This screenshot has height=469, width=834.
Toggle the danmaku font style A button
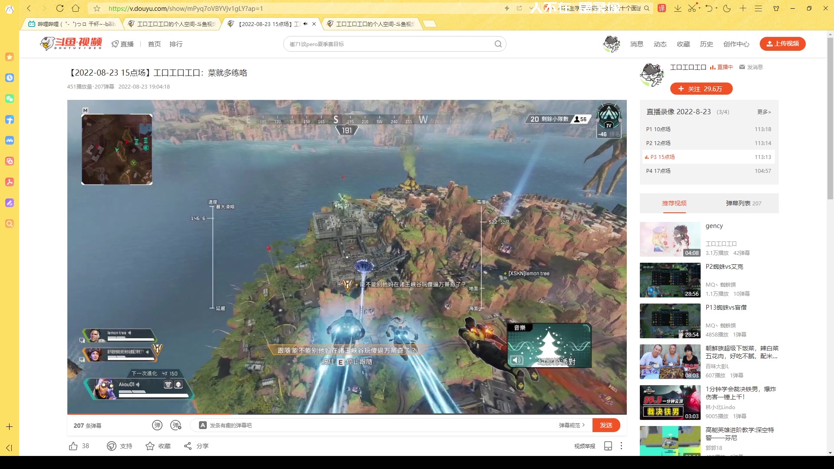(x=202, y=425)
